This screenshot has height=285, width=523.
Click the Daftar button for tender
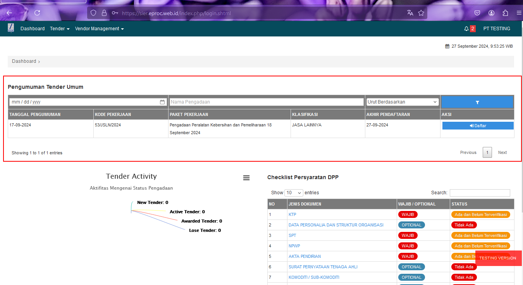[x=478, y=126]
